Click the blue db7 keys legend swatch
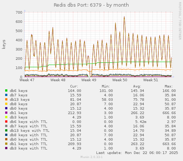Viewport: 183px width, 161px height. (6, 95)
